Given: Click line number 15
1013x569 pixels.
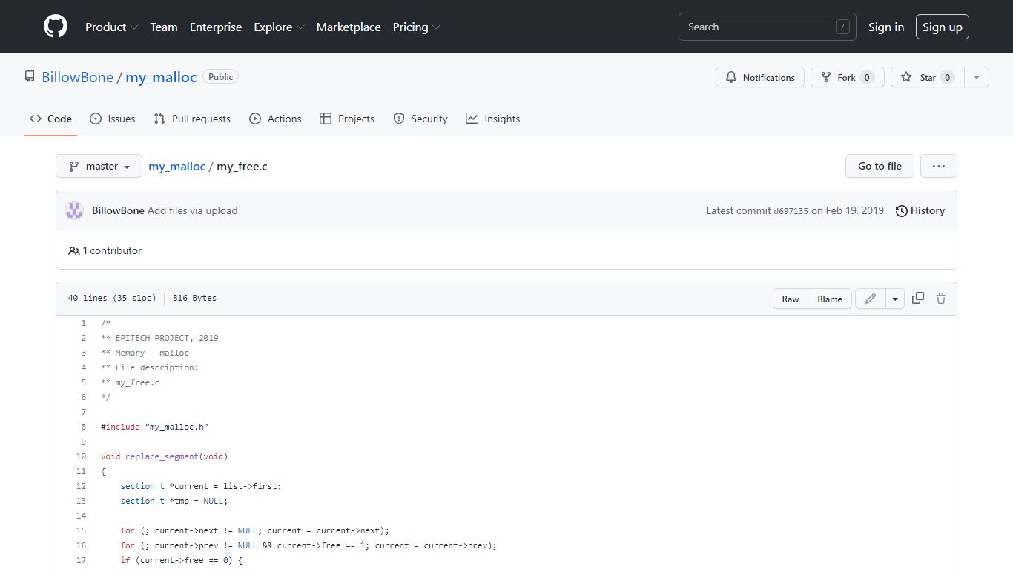Looking at the screenshot, I should [81, 530].
